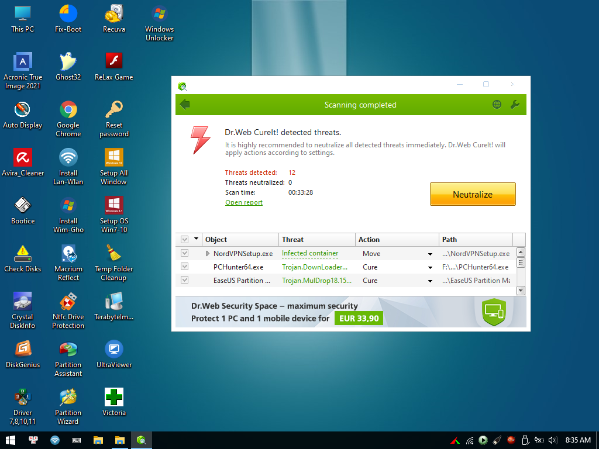Image resolution: width=599 pixels, height=449 pixels.
Task: Launch DiskGenius desktop icon
Action: tap(23, 355)
